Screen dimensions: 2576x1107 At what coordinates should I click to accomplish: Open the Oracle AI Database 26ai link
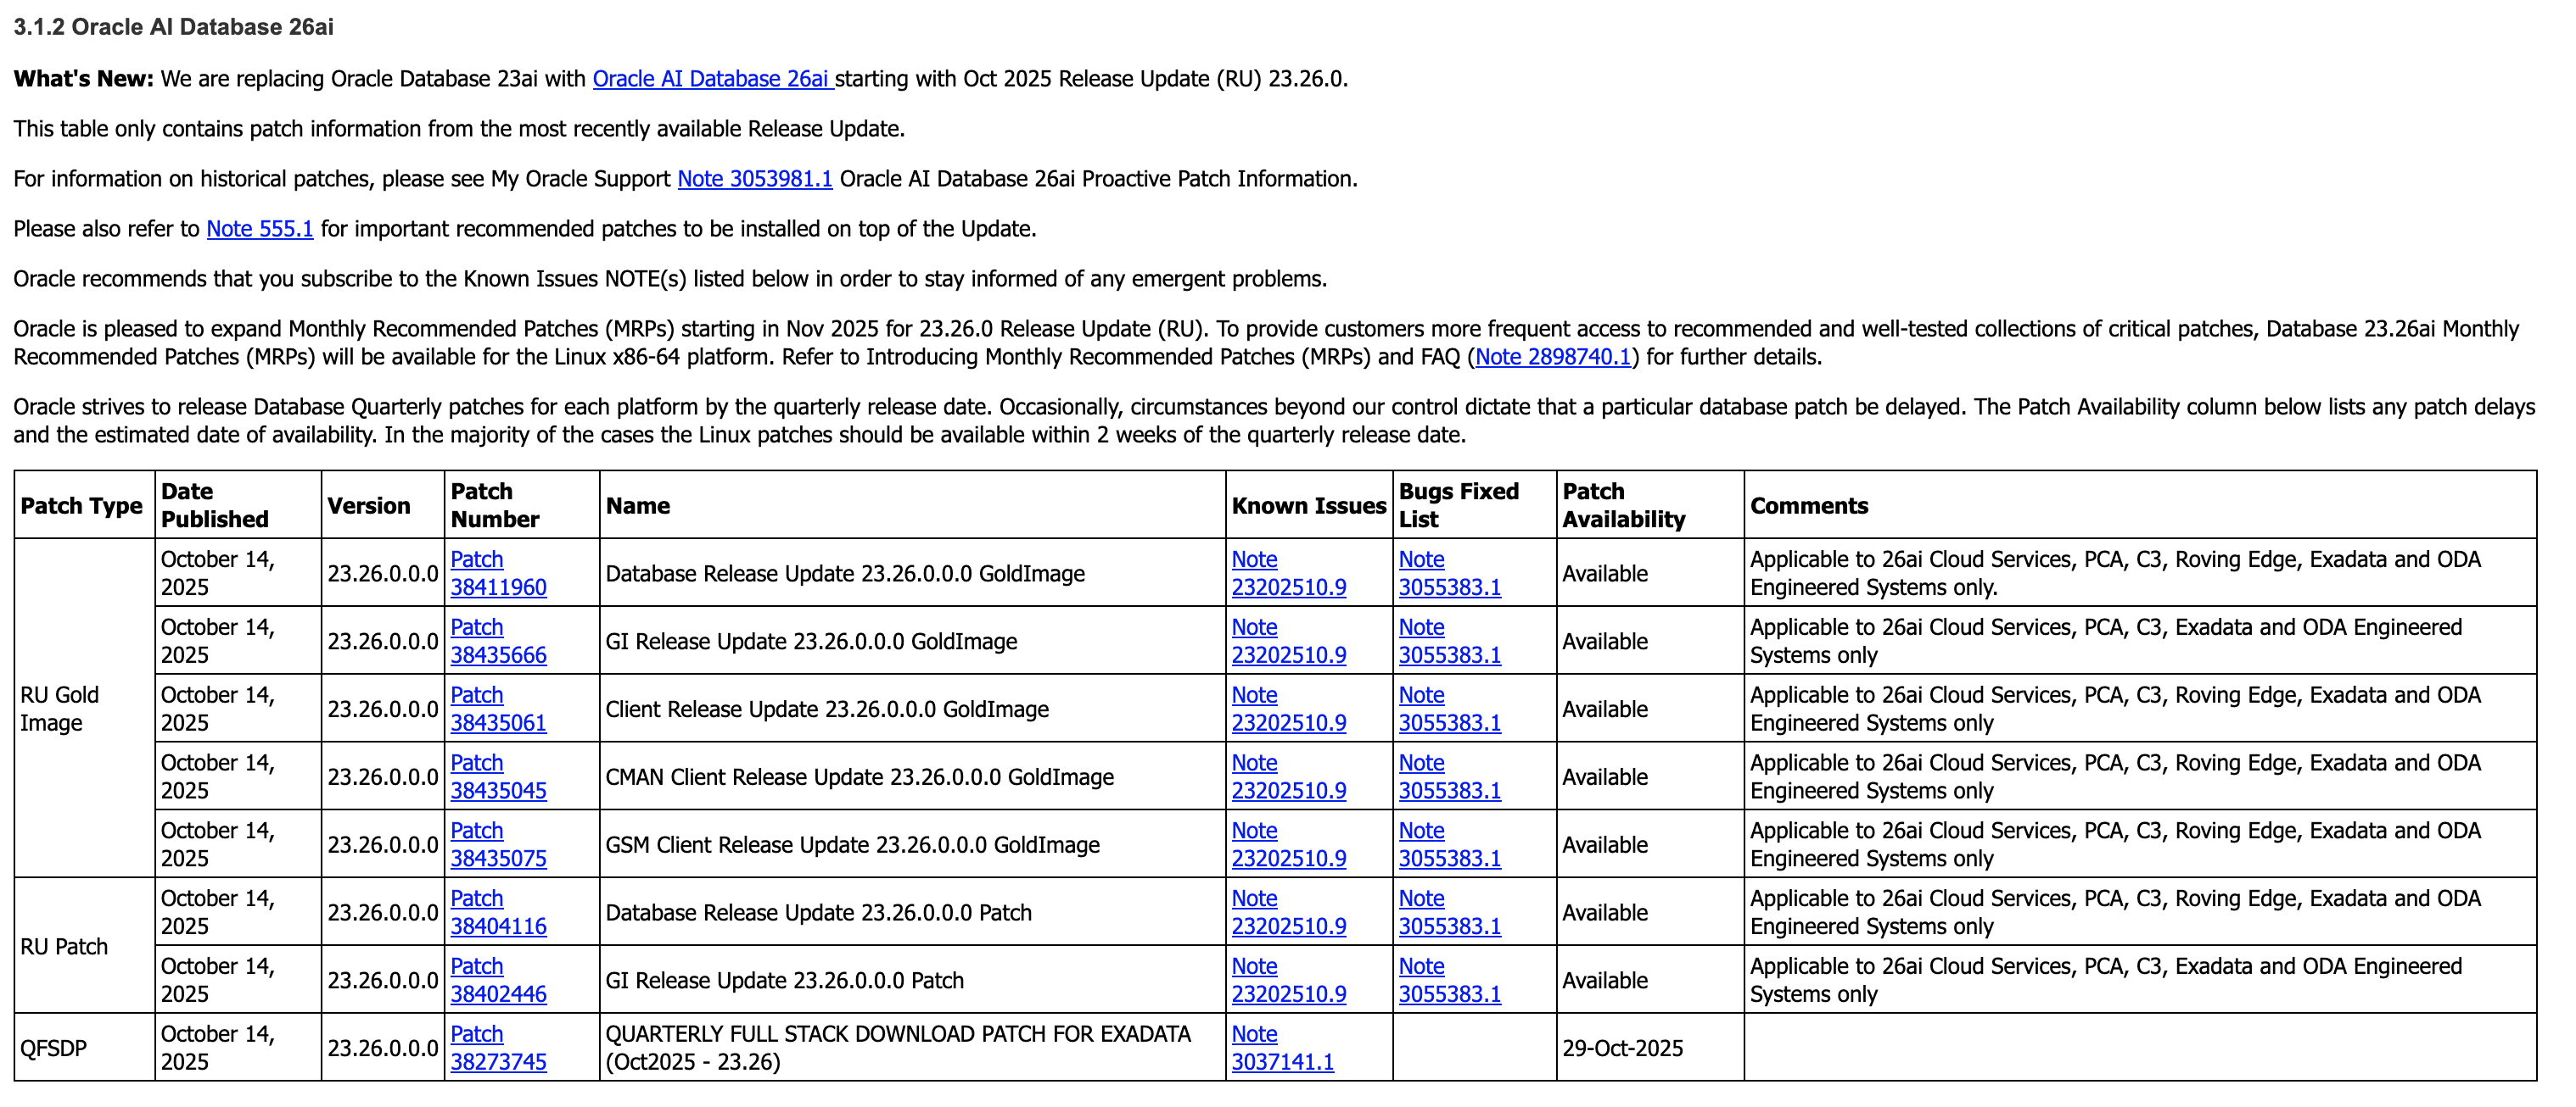coord(711,79)
